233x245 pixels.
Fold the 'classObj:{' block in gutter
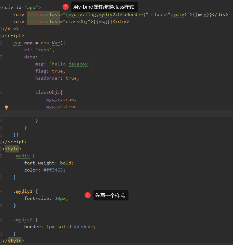(x=1, y=92)
